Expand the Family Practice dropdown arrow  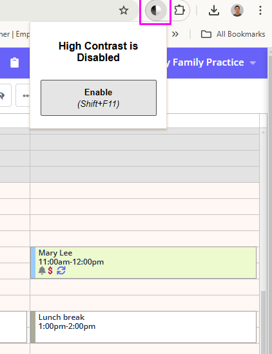coord(253,63)
